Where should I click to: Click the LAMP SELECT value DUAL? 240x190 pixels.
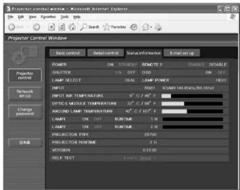coord(130,80)
